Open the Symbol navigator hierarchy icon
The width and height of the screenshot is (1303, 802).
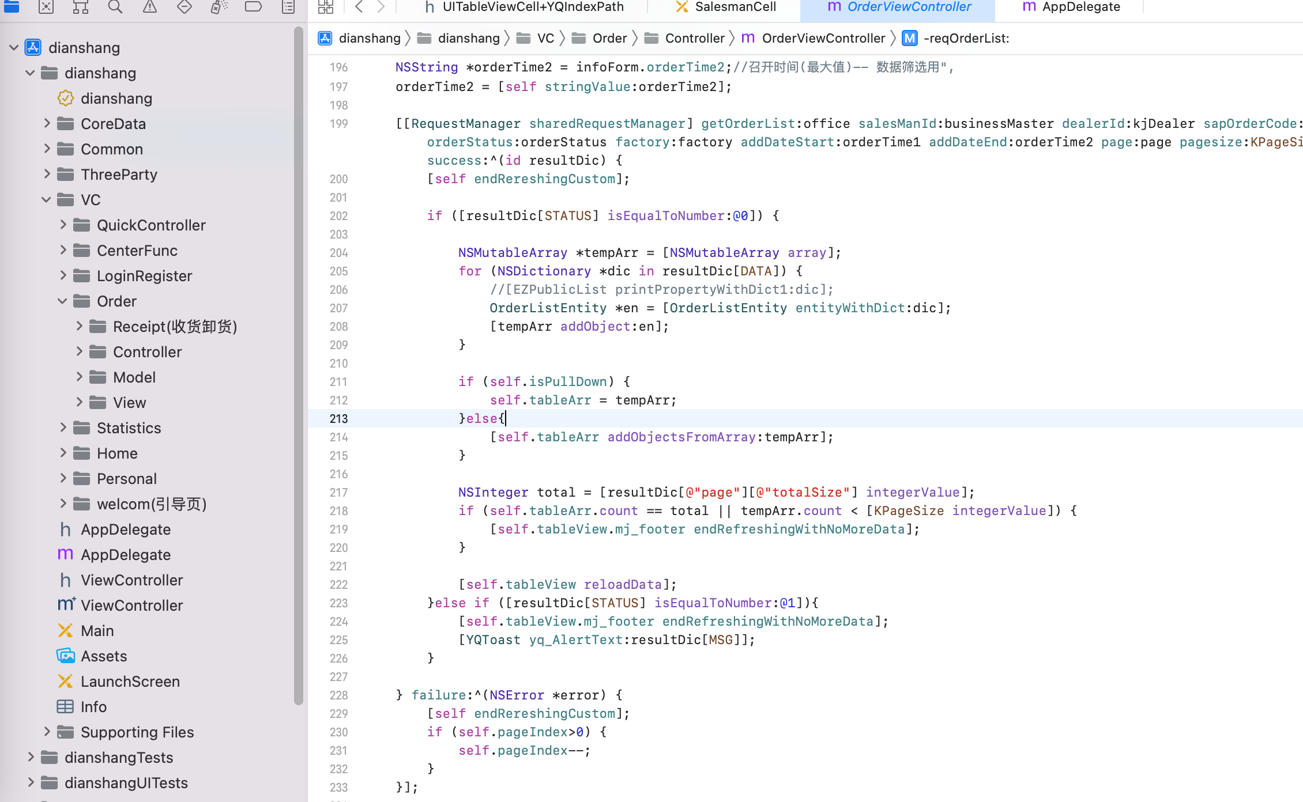pyautogui.click(x=81, y=6)
